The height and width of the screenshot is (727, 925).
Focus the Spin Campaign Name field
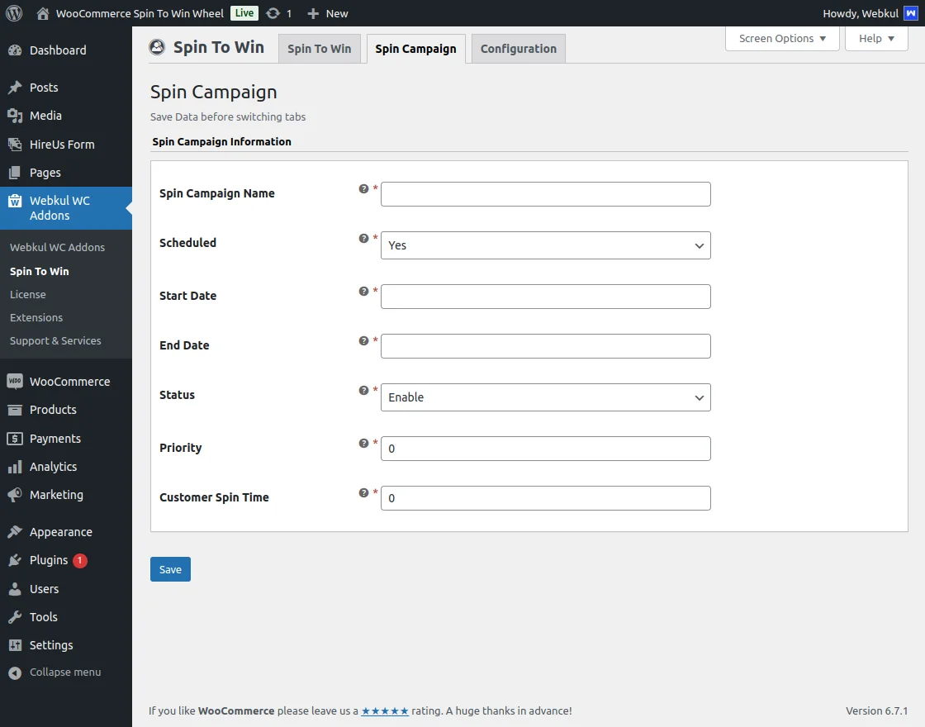point(545,194)
